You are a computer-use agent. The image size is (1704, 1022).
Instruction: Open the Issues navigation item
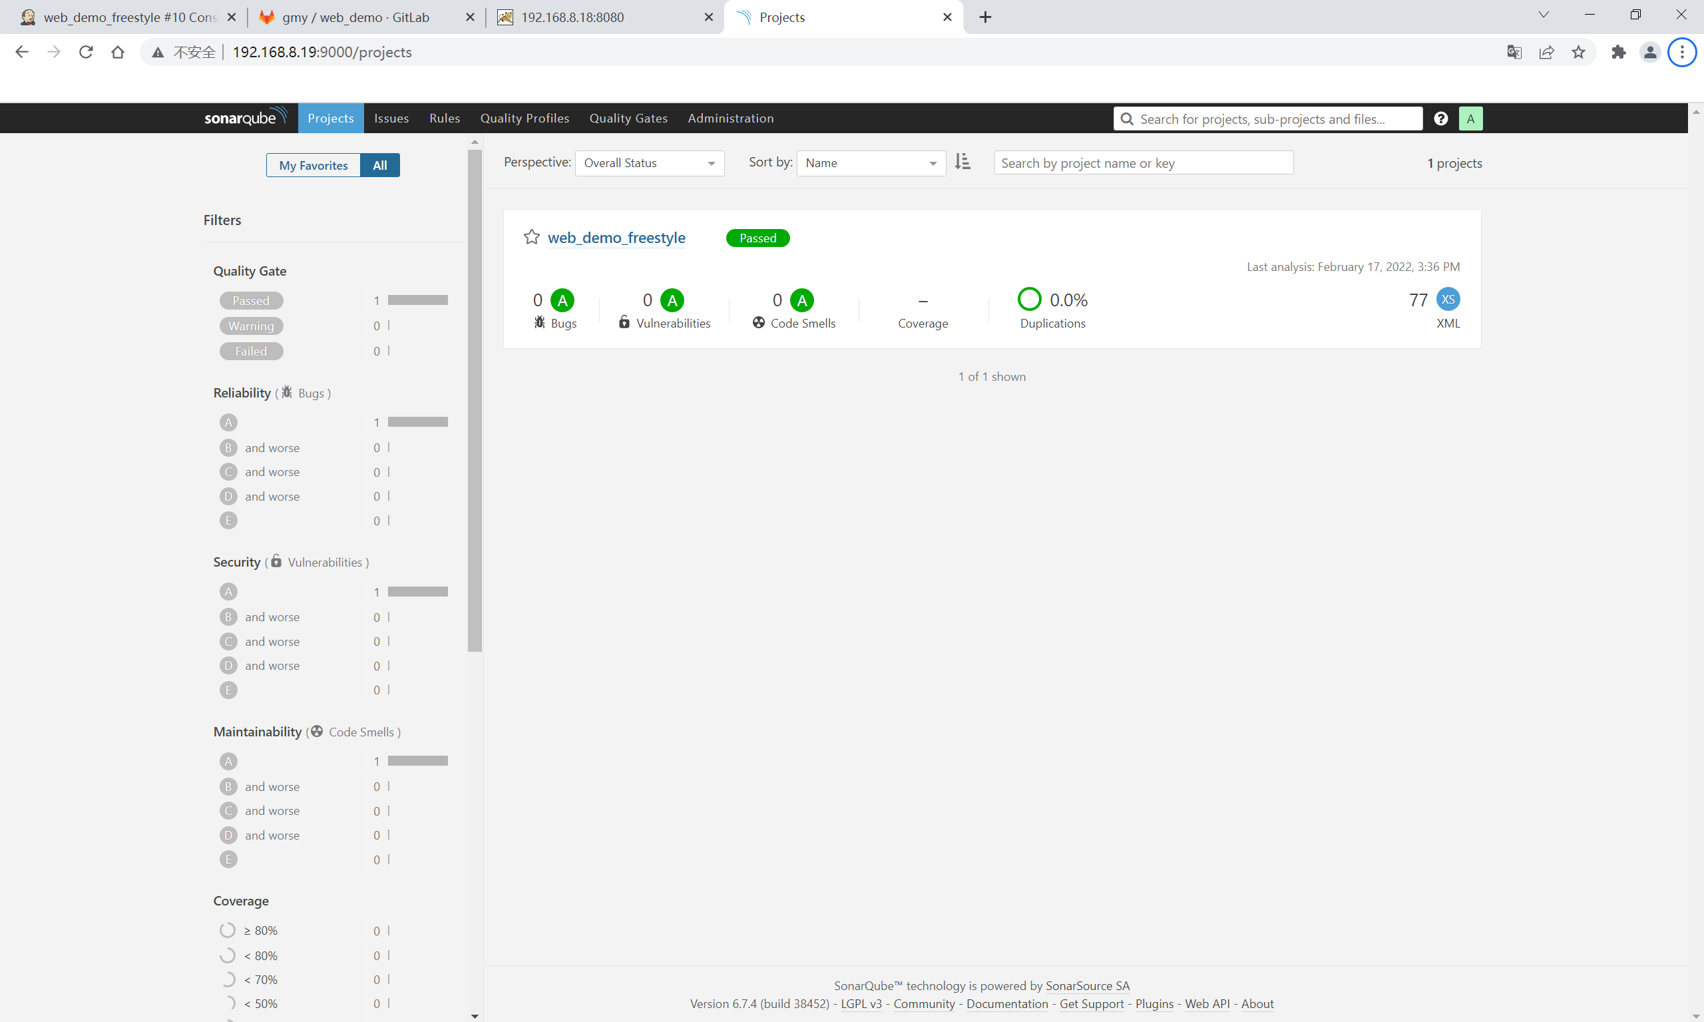(x=391, y=118)
